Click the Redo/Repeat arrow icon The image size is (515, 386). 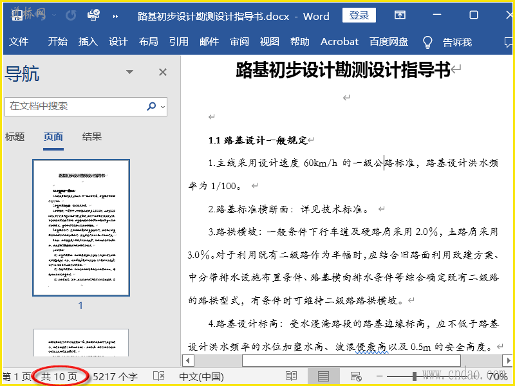tap(71, 15)
